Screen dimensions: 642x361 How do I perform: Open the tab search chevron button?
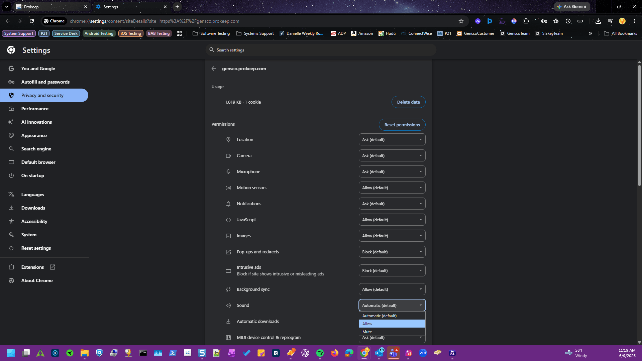pyautogui.click(x=7, y=7)
